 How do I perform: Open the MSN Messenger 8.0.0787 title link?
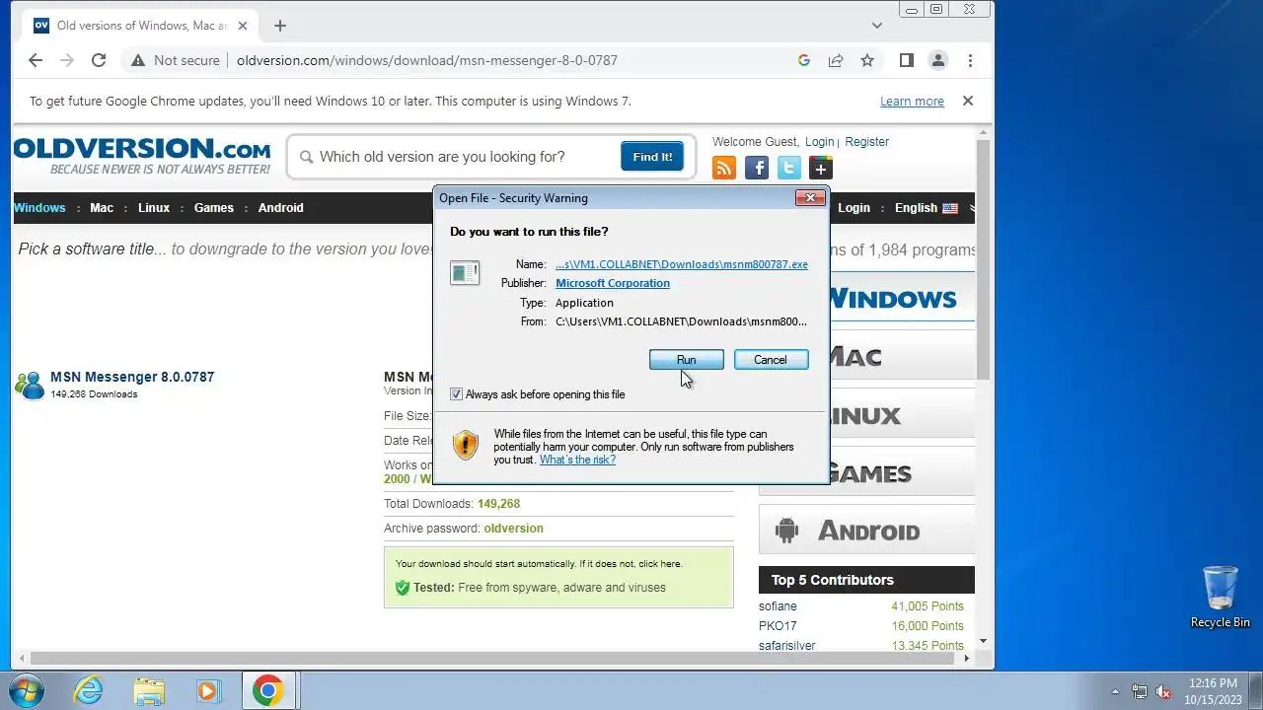click(x=132, y=377)
